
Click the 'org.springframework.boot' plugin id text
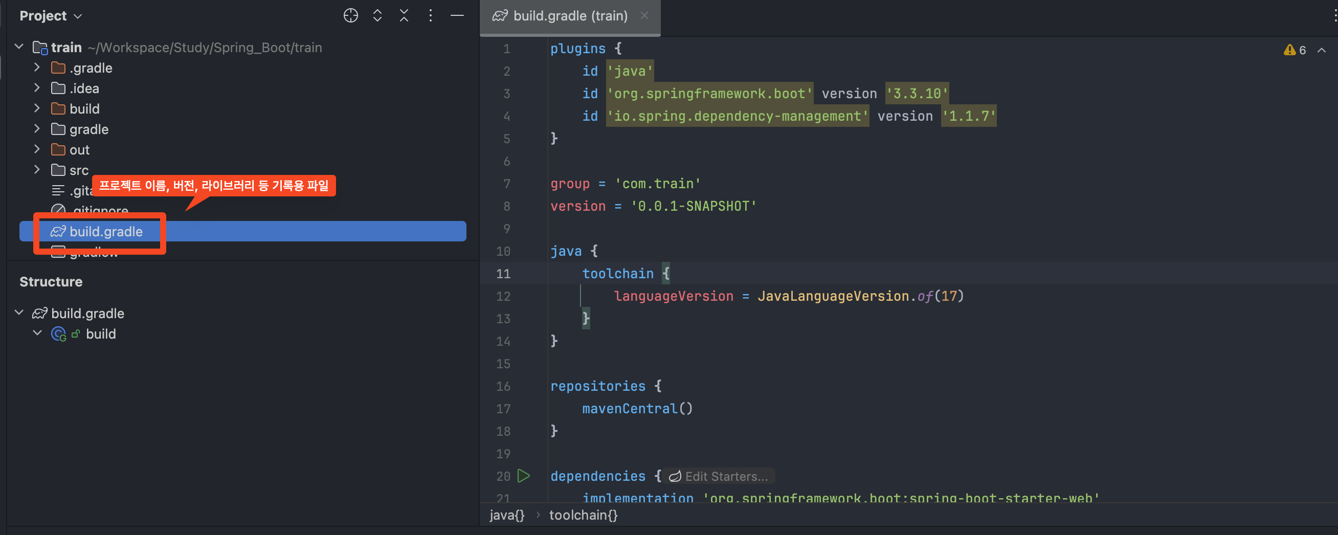(x=709, y=94)
